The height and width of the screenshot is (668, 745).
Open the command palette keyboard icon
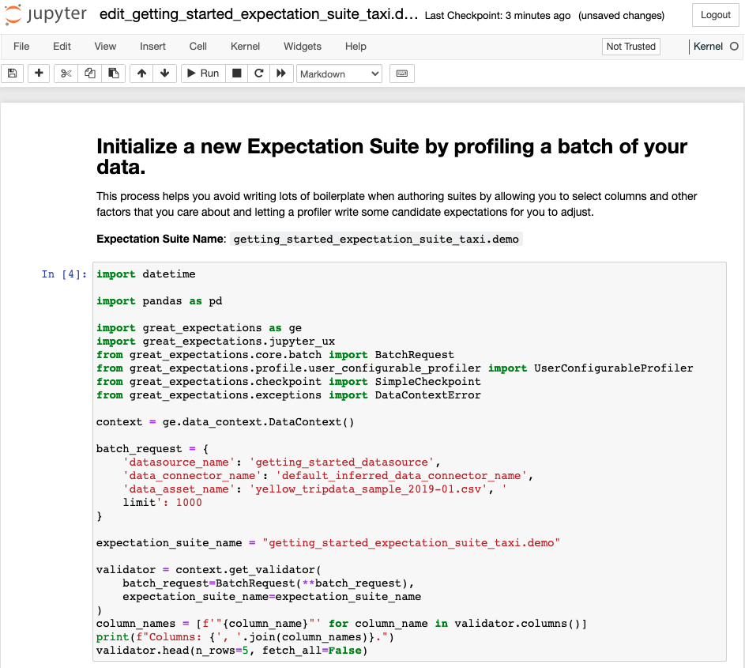[401, 74]
